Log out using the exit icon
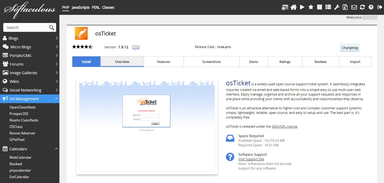This screenshot has width=384, height=183. (x=379, y=7)
